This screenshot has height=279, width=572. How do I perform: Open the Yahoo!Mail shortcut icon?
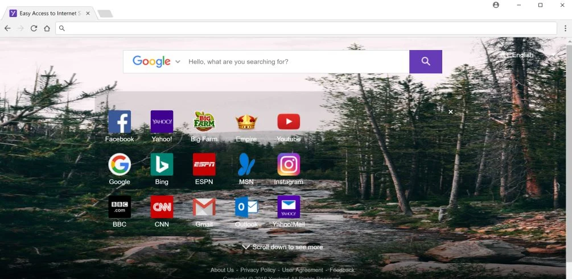coord(289,207)
